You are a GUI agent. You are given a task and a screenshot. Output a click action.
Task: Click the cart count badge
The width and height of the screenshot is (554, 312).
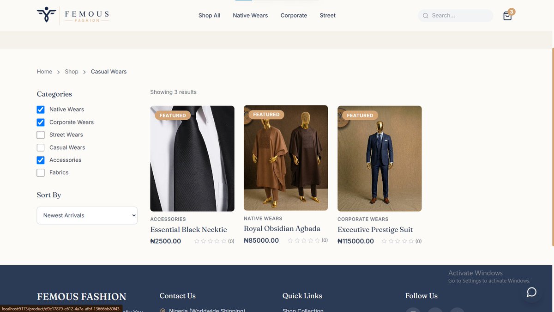tap(512, 12)
